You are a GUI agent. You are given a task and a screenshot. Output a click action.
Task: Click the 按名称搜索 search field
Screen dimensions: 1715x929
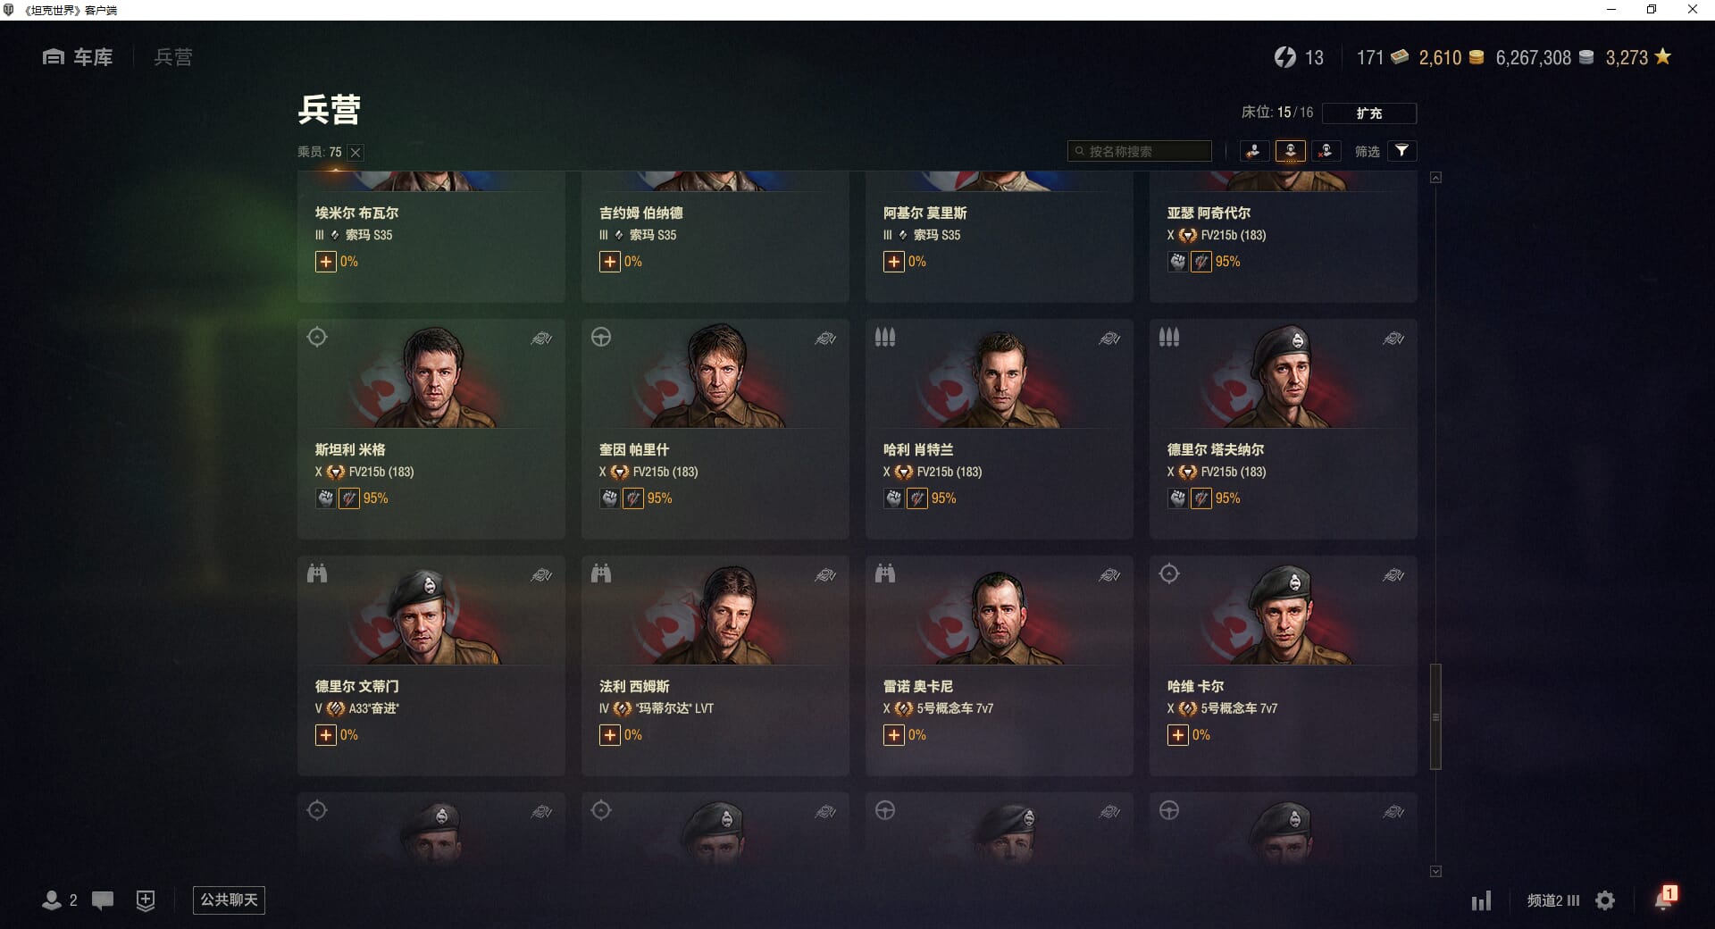point(1140,151)
